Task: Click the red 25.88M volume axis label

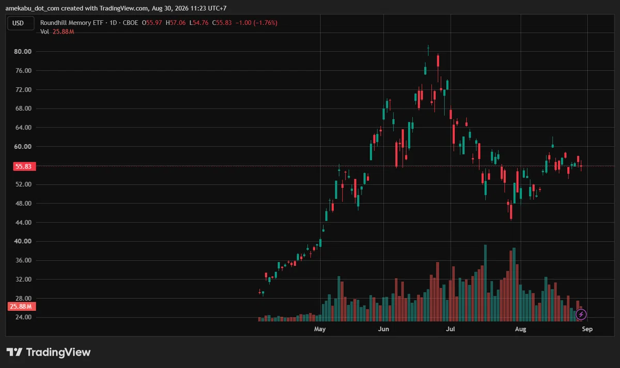Action: tap(21, 307)
